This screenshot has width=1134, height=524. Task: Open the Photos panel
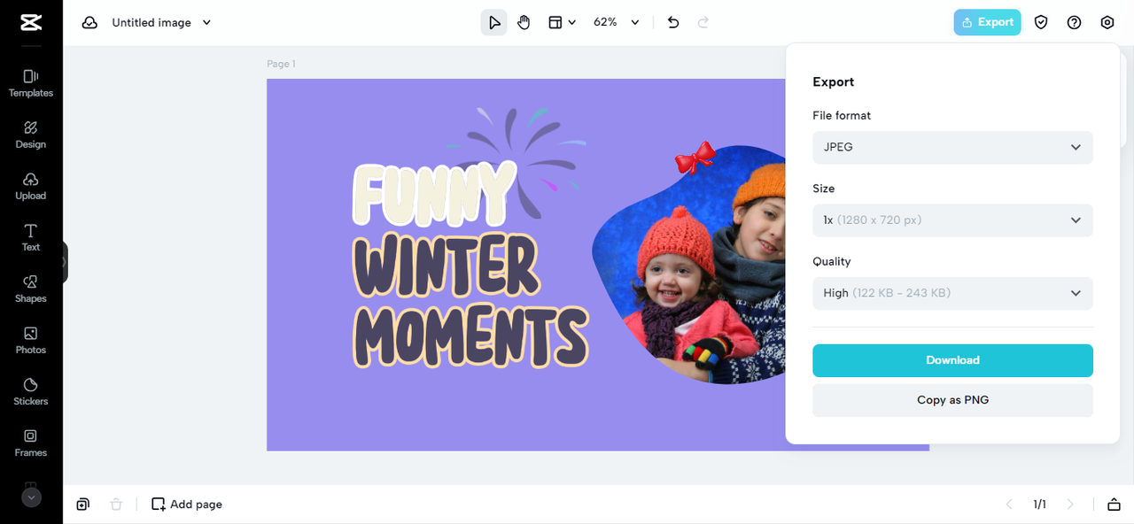pos(31,340)
